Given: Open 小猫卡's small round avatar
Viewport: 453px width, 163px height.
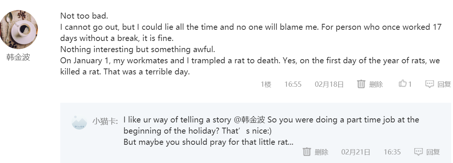Looking at the screenshot, I should (79, 122).
